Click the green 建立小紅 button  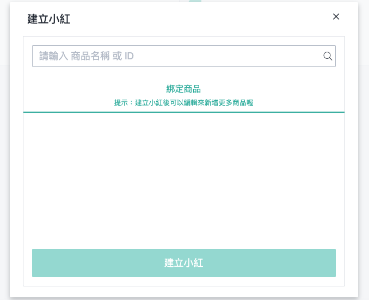pyautogui.click(x=184, y=263)
